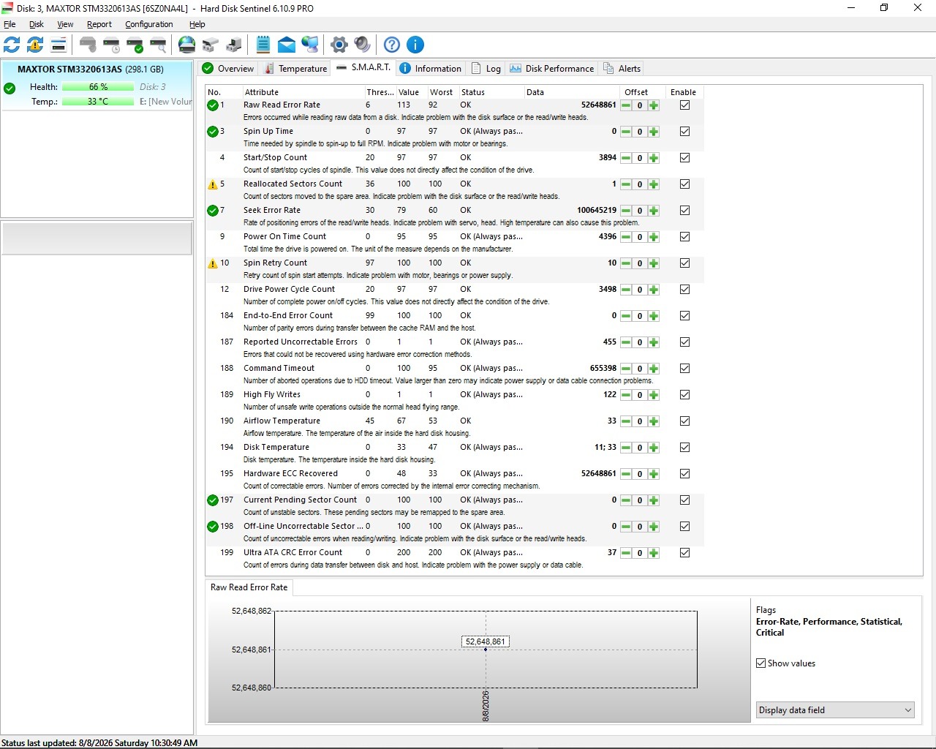Toggle Enable checkbox for Airflow Temperature
This screenshot has width=936, height=749.
[684, 421]
